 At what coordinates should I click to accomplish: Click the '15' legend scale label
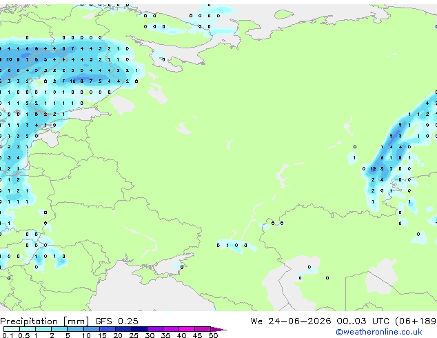(103, 335)
